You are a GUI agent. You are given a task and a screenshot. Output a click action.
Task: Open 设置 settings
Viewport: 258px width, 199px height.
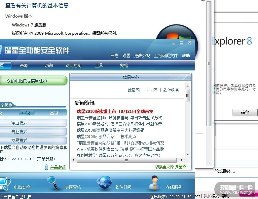point(127,56)
